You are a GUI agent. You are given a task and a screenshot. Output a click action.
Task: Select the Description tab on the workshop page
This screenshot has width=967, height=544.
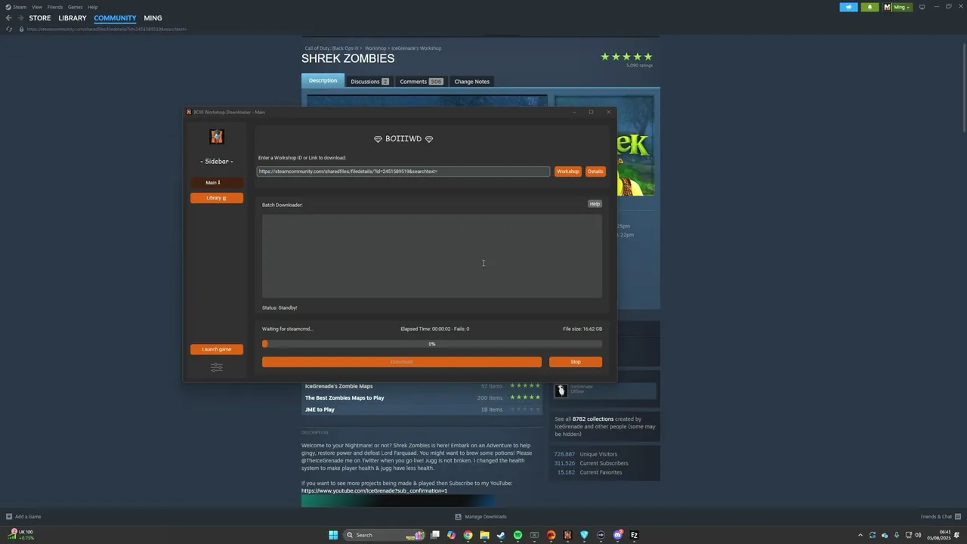click(323, 81)
